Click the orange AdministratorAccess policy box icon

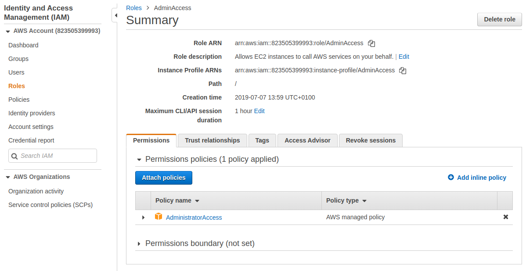coord(159,217)
